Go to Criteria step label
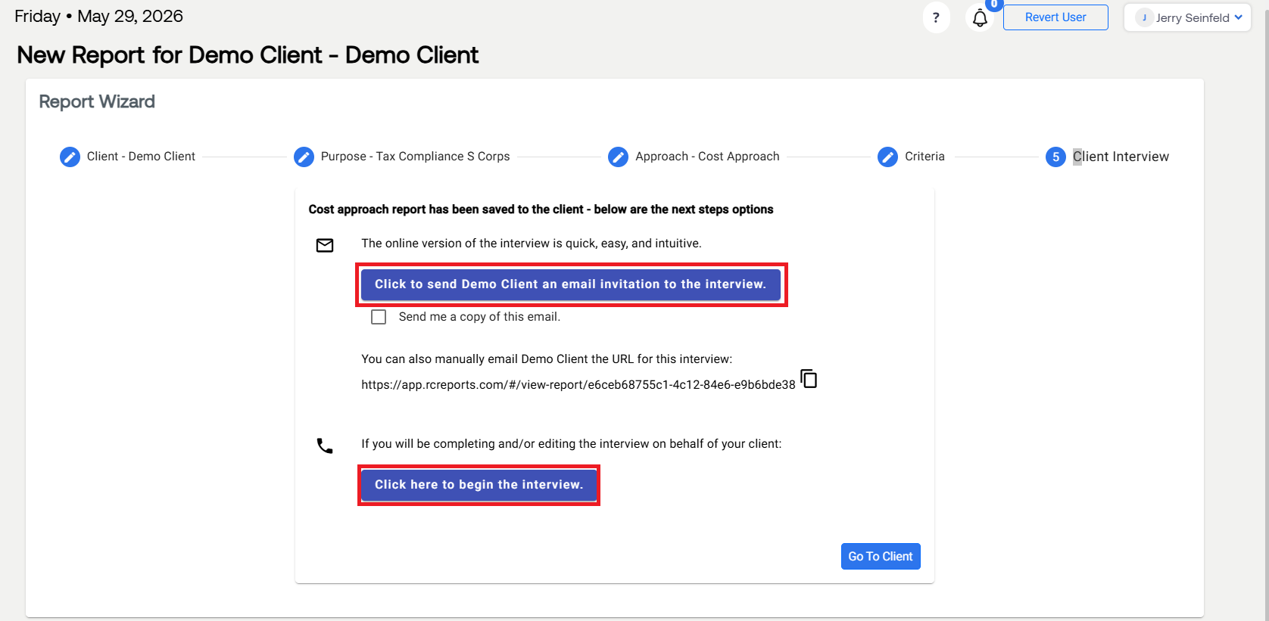Screen dimensions: 1269x621 coord(924,157)
